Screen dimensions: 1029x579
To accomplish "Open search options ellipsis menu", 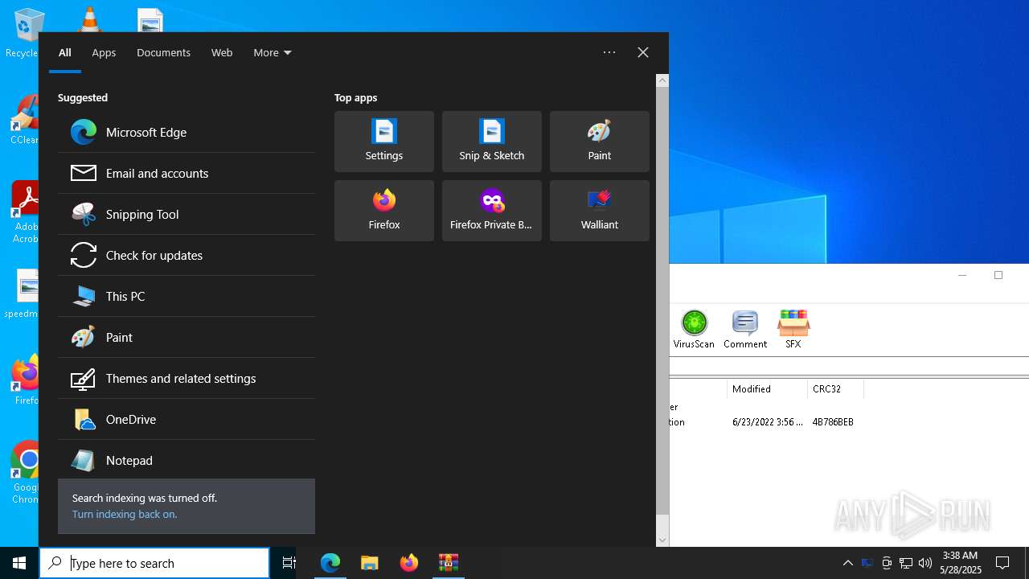I will [x=609, y=52].
